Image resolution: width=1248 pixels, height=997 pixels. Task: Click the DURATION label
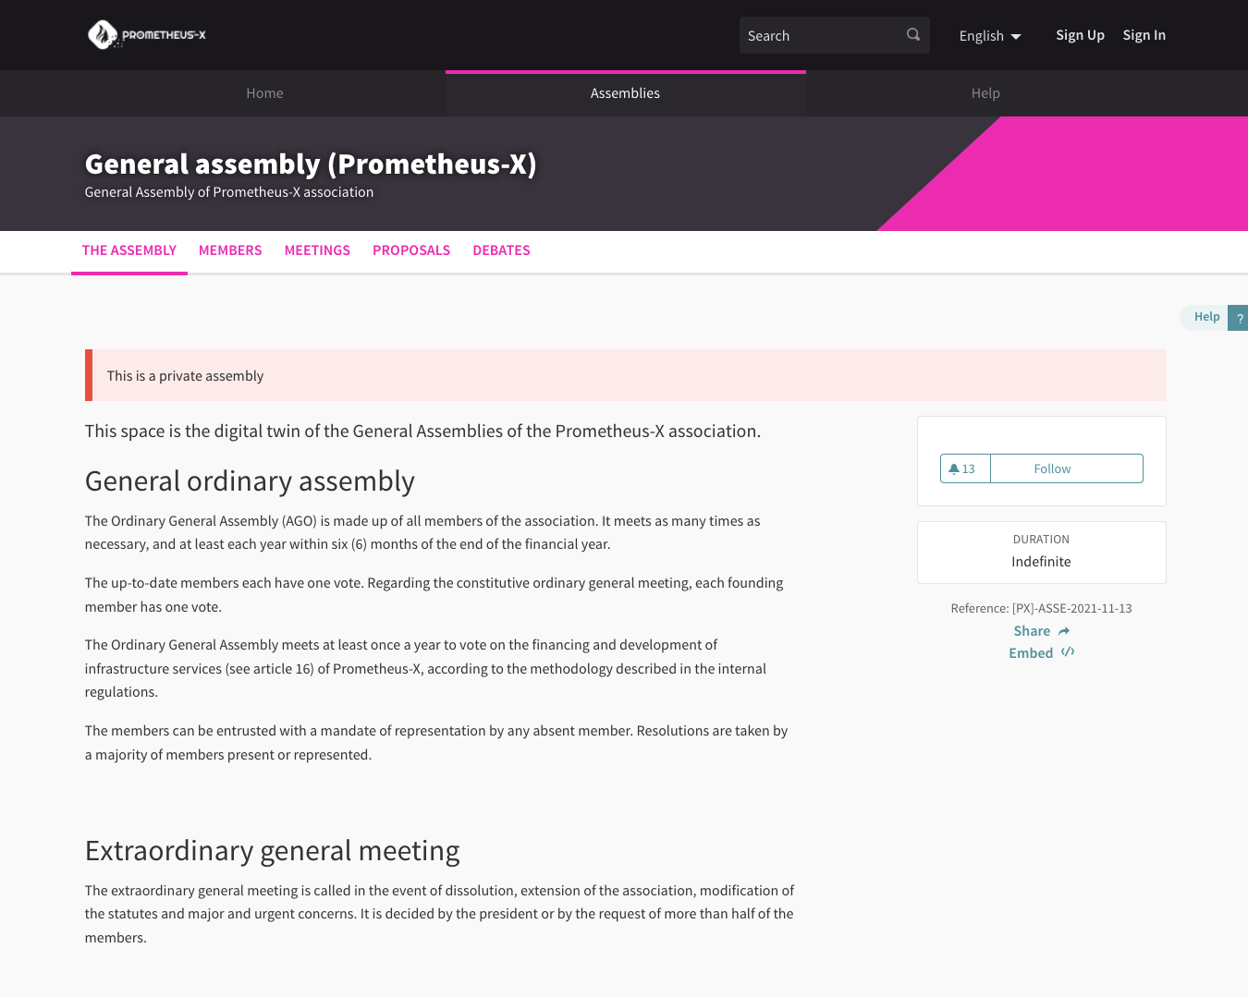point(1041,540)
